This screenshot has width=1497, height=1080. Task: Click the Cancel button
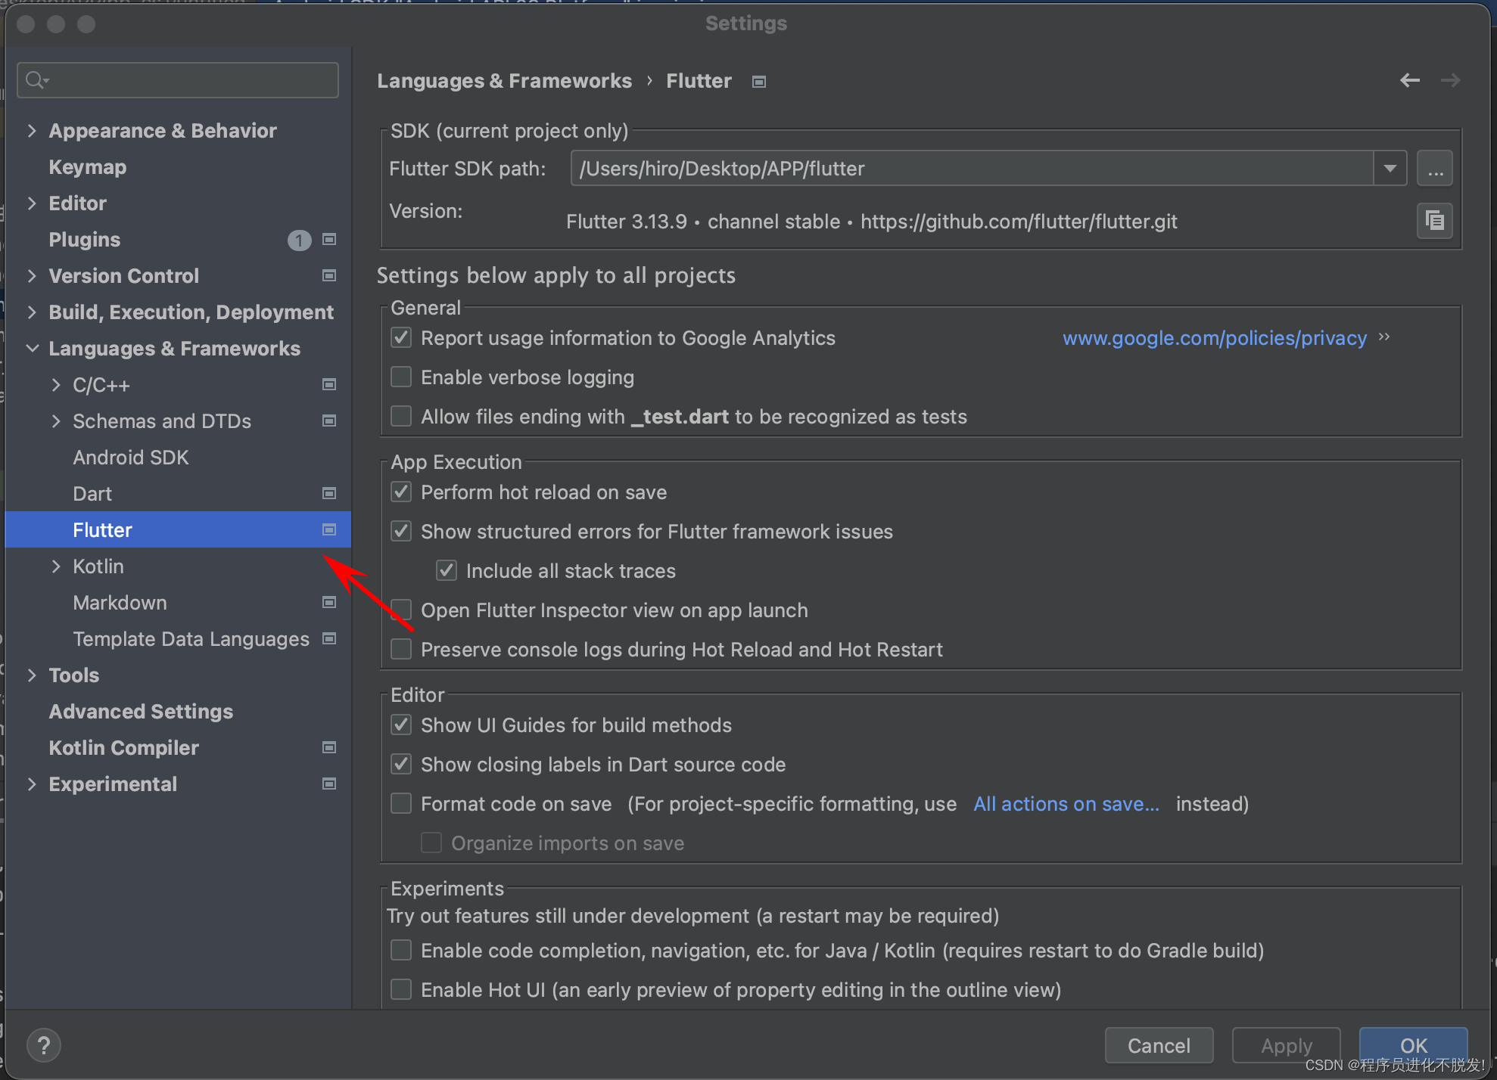click(x=1158, y=1045)
